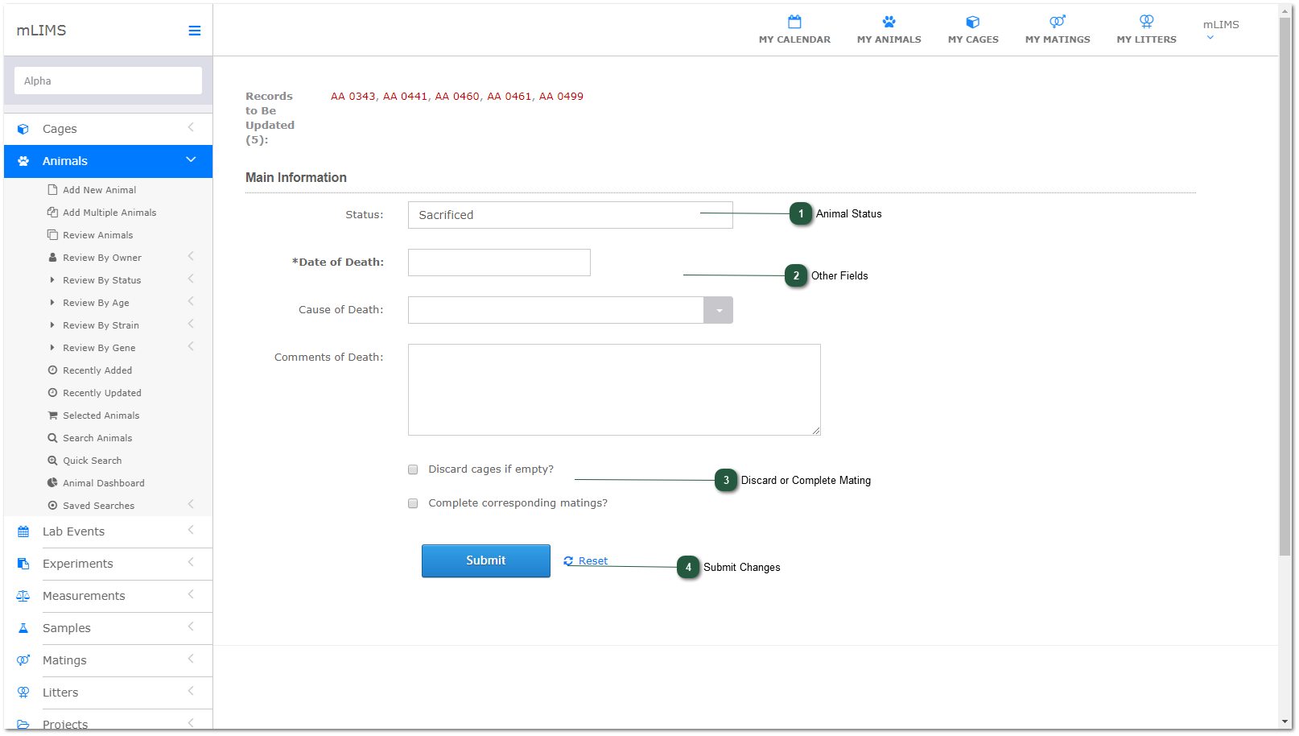Click the Selected Animals cart icon
Image resolution: width=1299 pixels, height=736 pixels.
[x=52, y=416]
